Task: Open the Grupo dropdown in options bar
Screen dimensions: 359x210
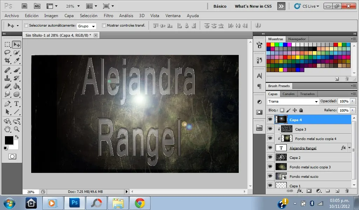Action: (x=87, y=26)
